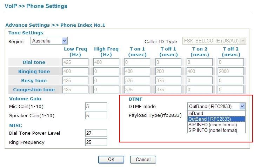Click the 'MISC' section title
254x167 pixels.
[16, 125]
